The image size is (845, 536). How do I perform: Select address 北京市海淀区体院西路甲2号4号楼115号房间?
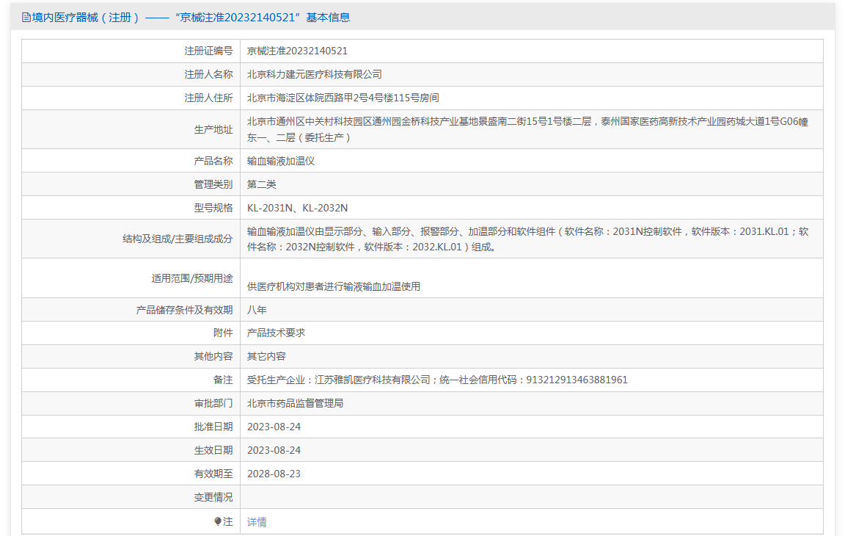(x=343, y=98)
